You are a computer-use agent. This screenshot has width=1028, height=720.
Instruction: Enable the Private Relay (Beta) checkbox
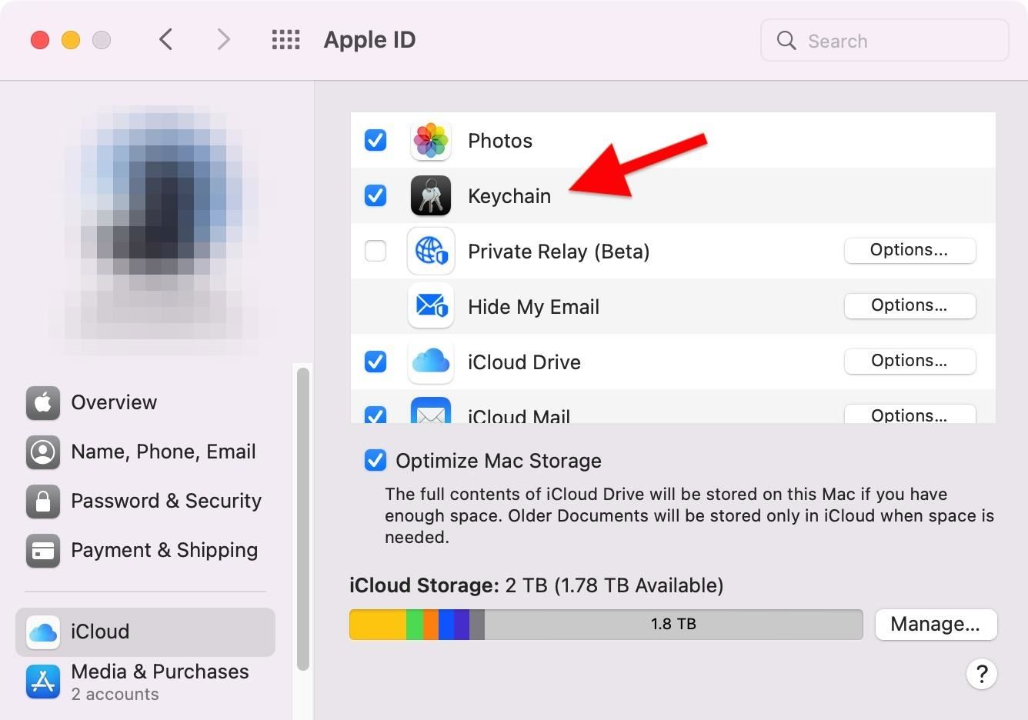coord(375,251)
